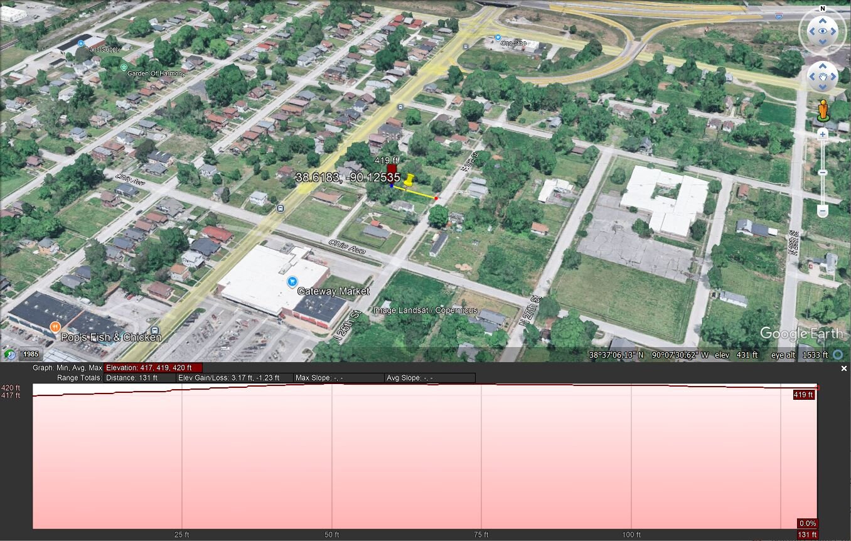Click the eye icon in the look joystick

click(x=822, y=31)
